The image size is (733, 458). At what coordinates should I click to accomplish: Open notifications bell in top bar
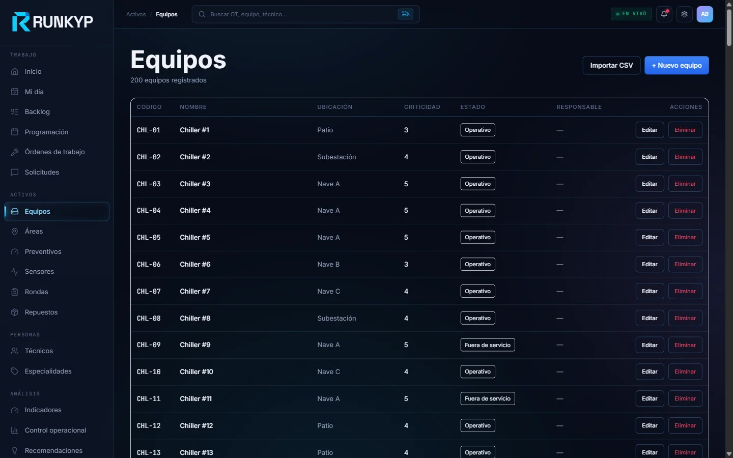point(664,14)
